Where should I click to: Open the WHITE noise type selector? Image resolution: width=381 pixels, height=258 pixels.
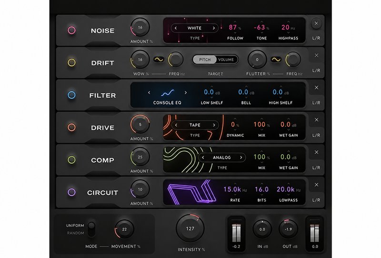tap(194, 28)
